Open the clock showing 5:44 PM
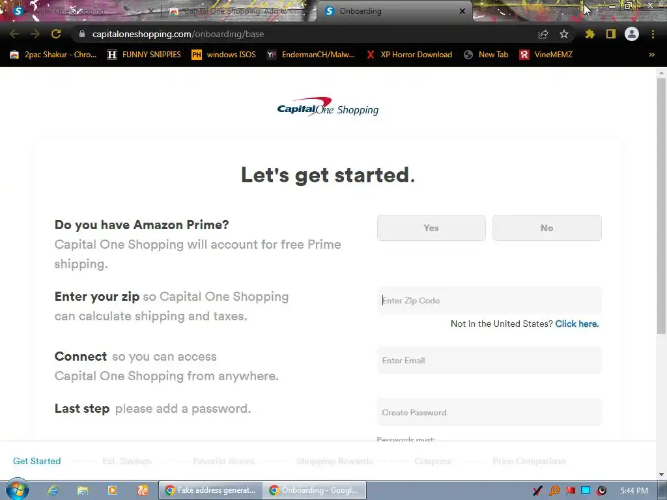Viewport: 667px width, 500px height. [634, 491]
